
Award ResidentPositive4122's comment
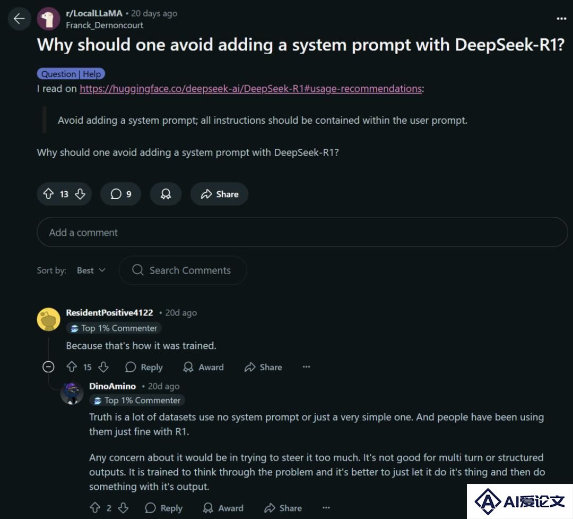[x=203, y=367]
